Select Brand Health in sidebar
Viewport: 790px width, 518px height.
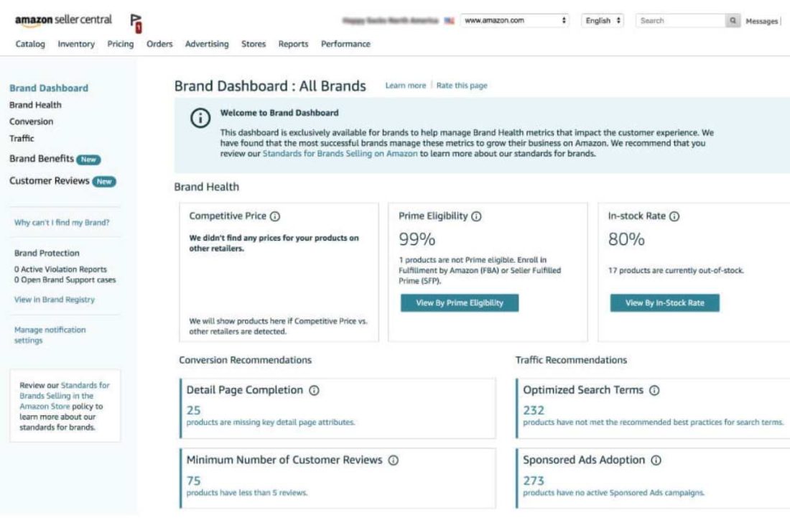tap(35, 105)
